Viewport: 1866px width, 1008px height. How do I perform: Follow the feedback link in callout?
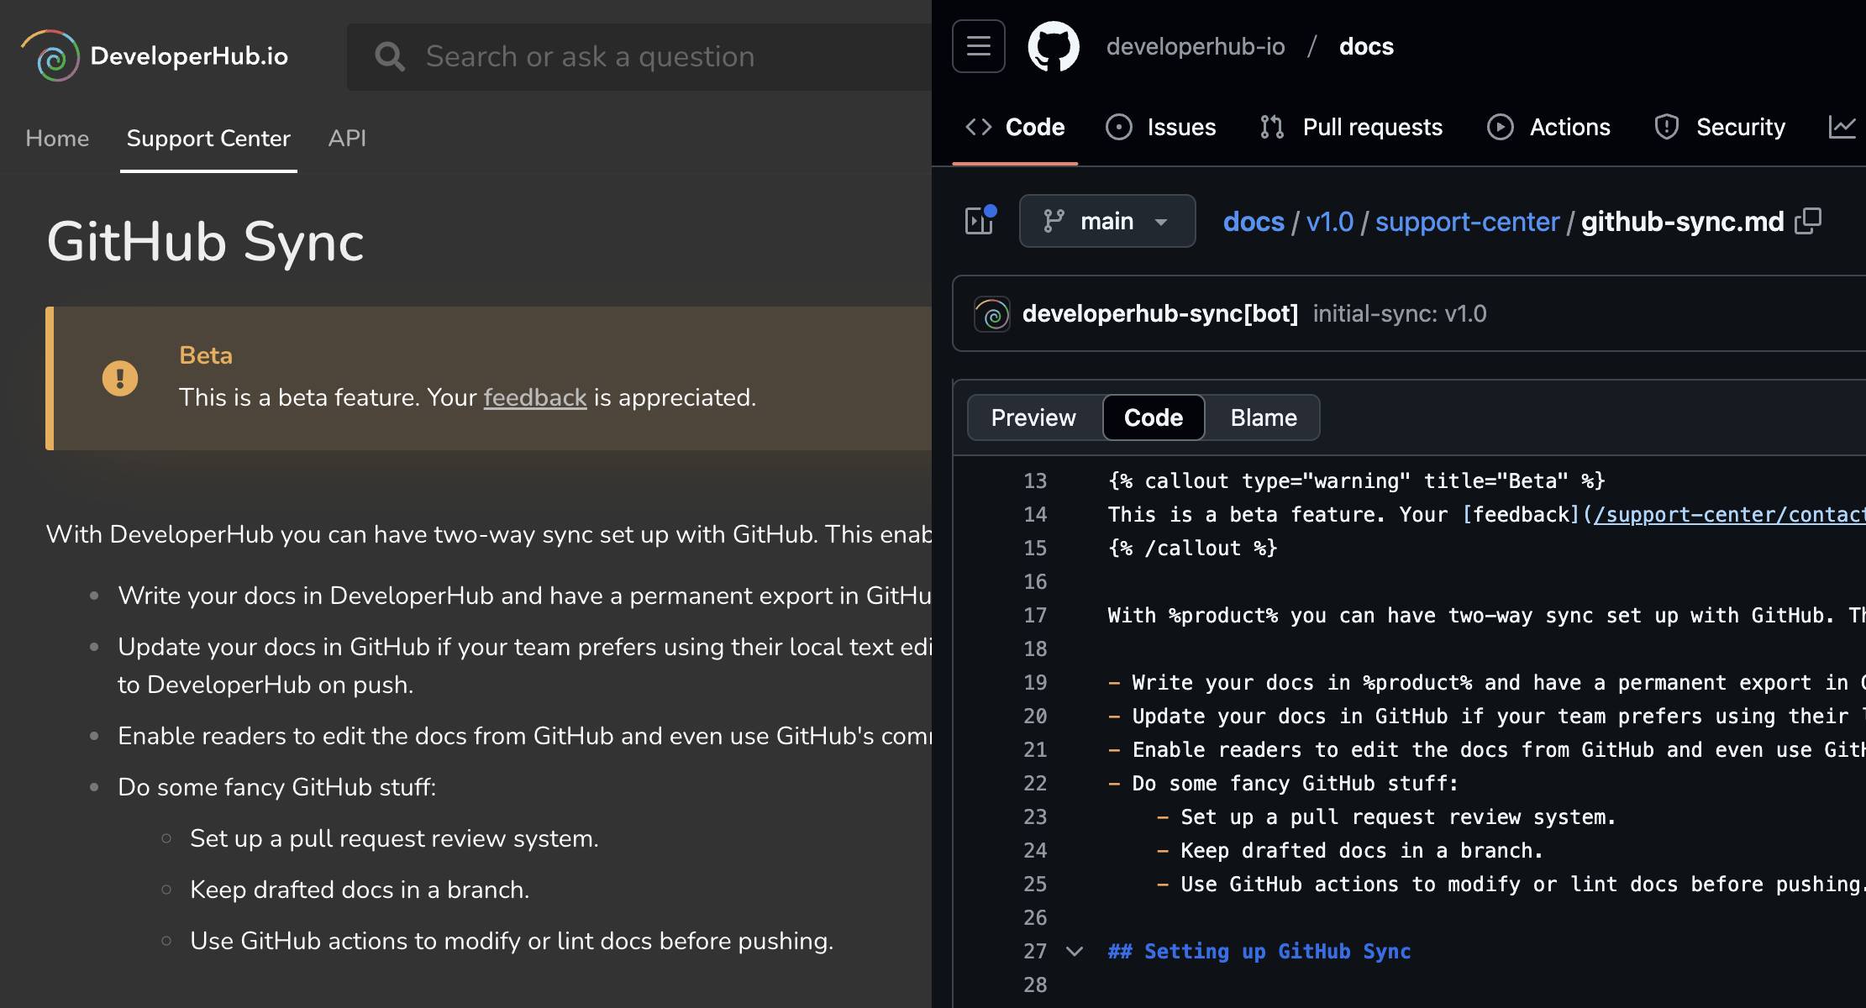coord(534,397)
